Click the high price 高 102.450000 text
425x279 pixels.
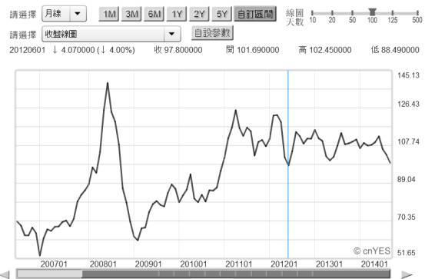point(325,50)
